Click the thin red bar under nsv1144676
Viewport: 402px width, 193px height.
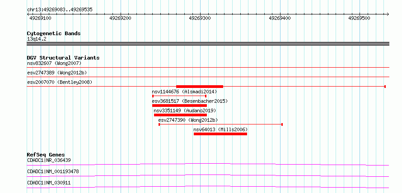(179, 96)
